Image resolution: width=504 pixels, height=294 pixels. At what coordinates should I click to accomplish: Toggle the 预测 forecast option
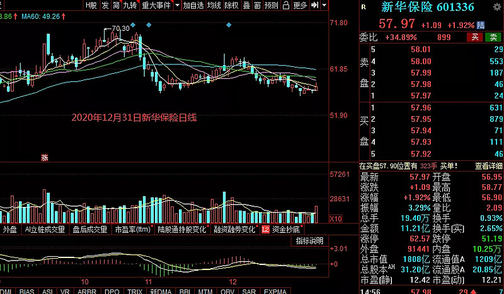coord(271,5)
